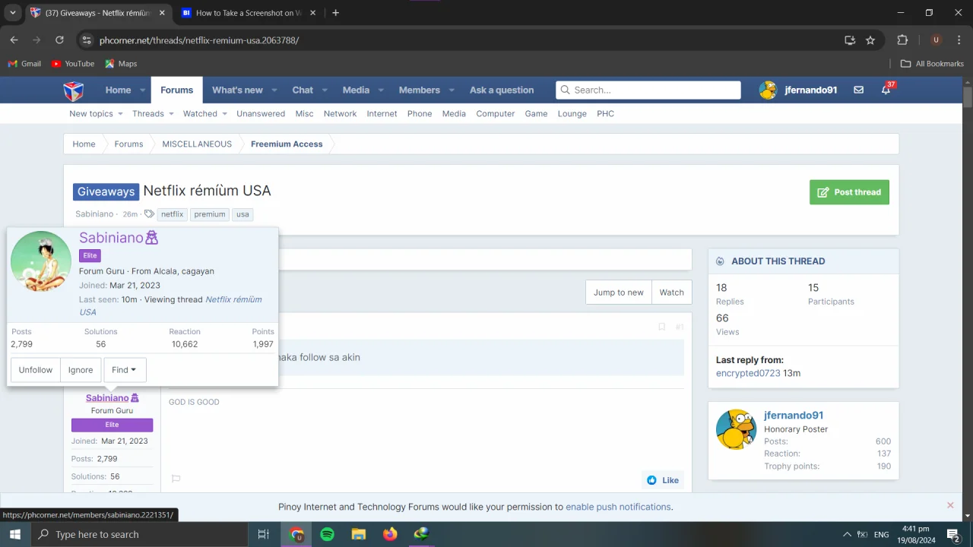973x547 pixels.
Task: Focus the forum Search field
Action: [648, 90]
